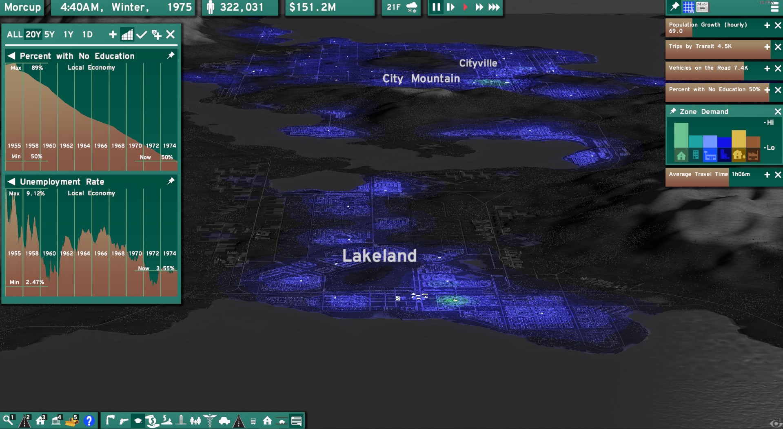This screenshot has height=429, width=783.
Task: Go back from Percent with No Education chart
Action: tap(11, 56)
